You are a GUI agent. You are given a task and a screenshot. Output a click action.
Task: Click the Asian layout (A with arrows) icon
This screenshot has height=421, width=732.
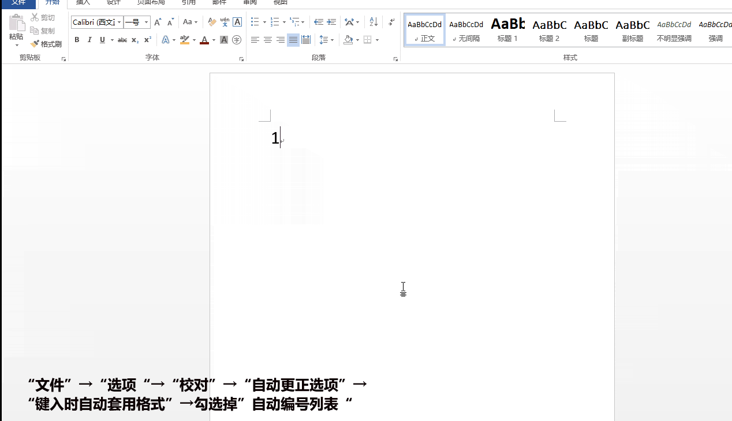click(349, 22)
